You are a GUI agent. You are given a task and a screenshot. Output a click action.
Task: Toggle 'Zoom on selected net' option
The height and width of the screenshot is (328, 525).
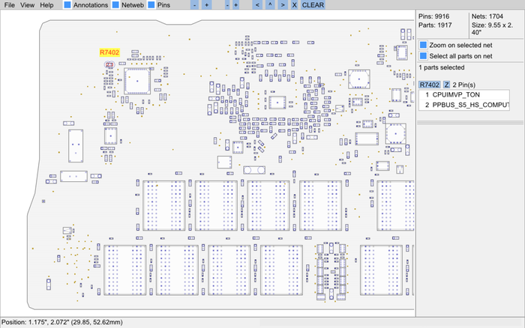point(423,45)
